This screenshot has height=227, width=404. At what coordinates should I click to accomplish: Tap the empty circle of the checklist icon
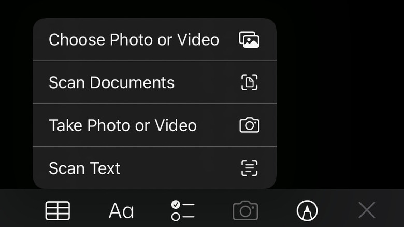(176, 217)
